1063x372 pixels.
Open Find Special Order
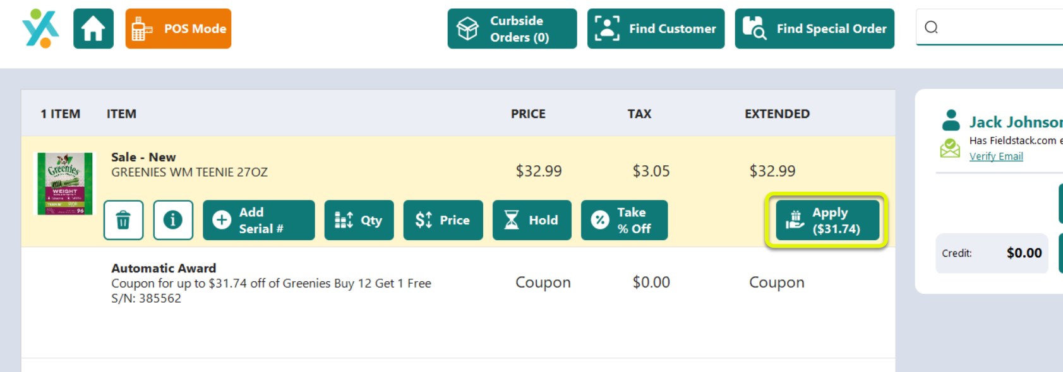click(814, 28)
